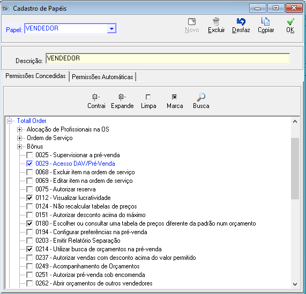Click the scrollbar down arrow
Viewport: 306px width, 294px height.
click(x=295, y=284)
